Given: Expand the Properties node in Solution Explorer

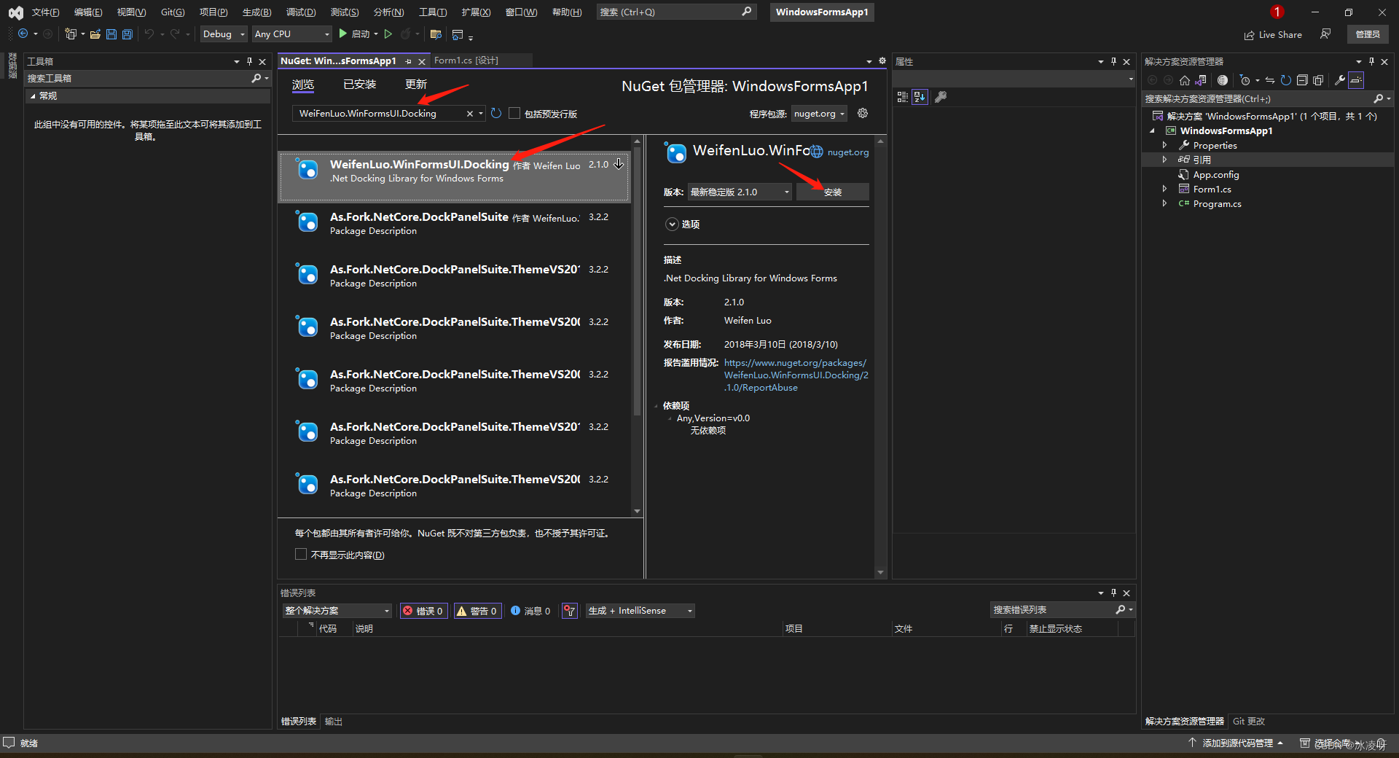Looking at the screenshot, I should pos(1164,145).
